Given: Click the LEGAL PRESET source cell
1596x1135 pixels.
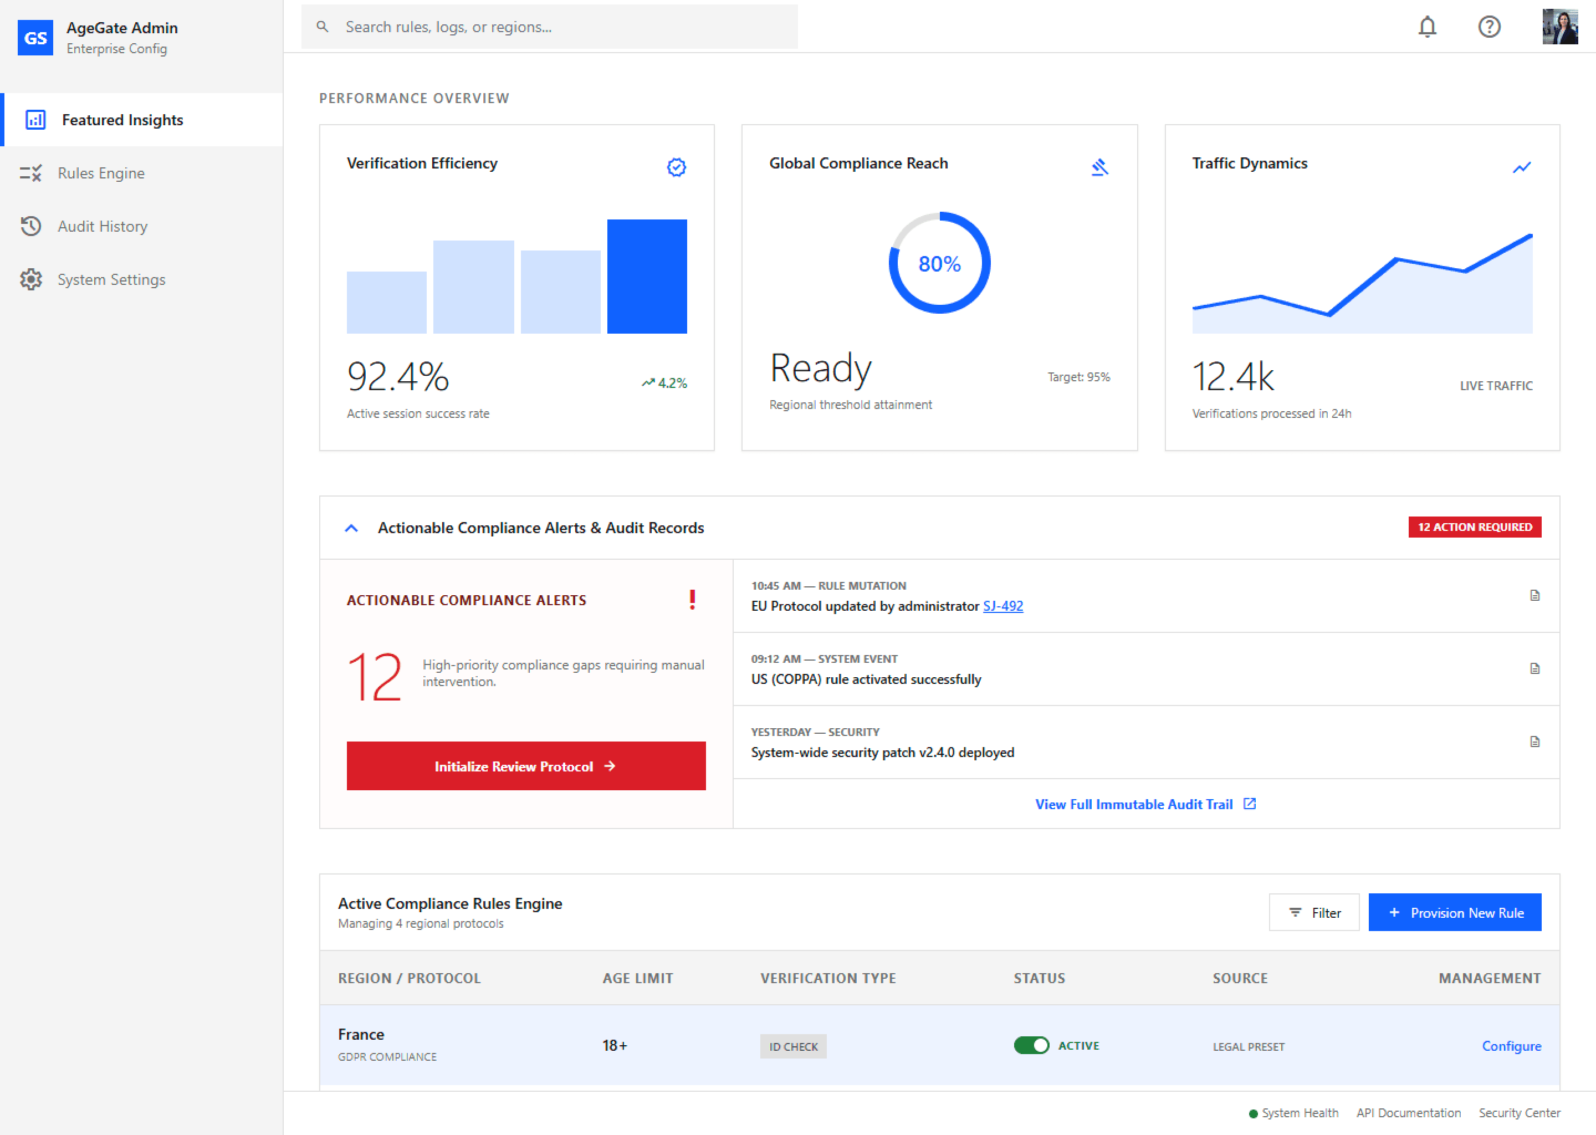Looking at the screenshot, I should pyautogui.click(x=1248, y=1046).
